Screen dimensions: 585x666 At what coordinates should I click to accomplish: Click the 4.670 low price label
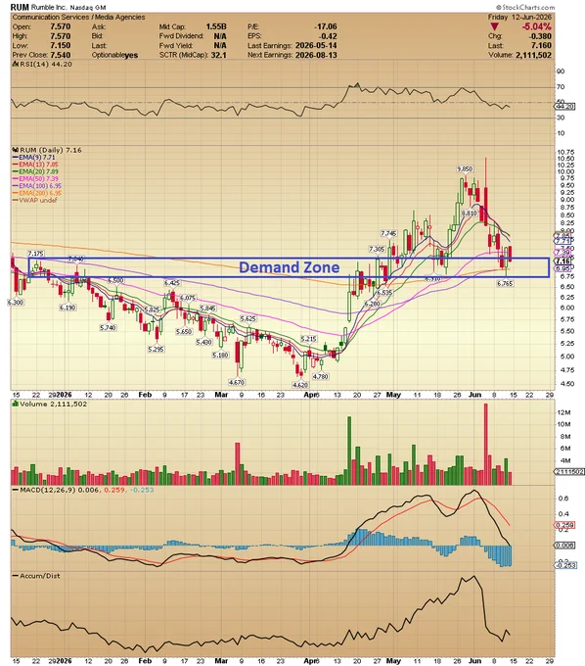pos(237,382)
